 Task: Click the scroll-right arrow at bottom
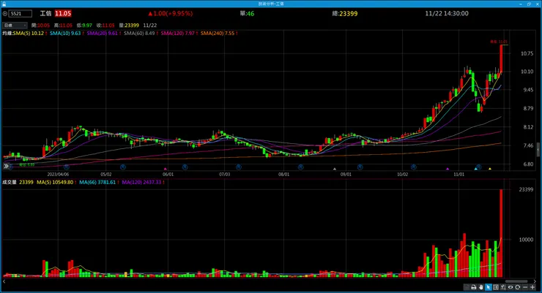[535, 281]
